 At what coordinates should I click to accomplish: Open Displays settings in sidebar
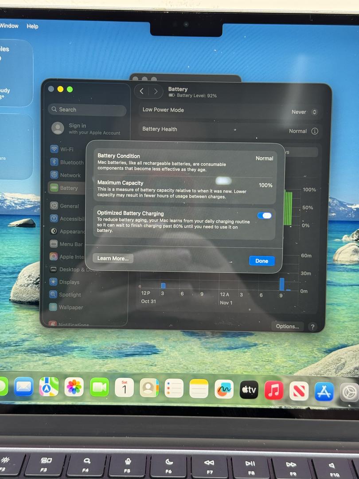pyautogui.click(x=69, y=282)
